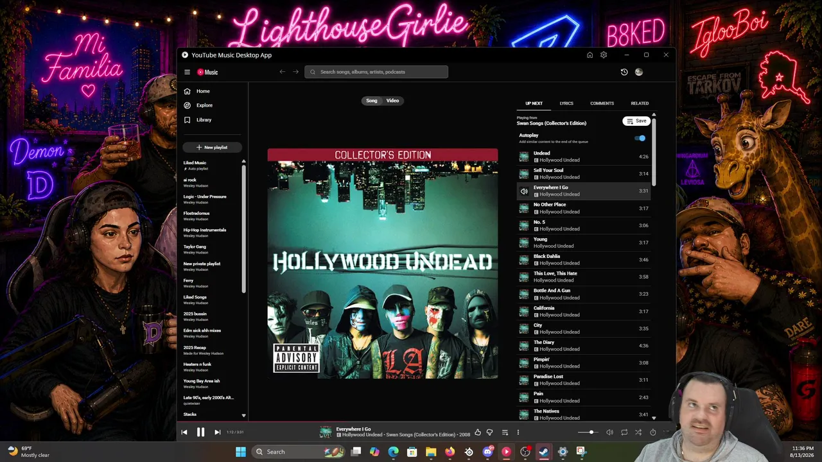Open the add-to-playlist icon in the player bar
The height and width of the screenshot is (462, 822).
(x=505, y=432)
